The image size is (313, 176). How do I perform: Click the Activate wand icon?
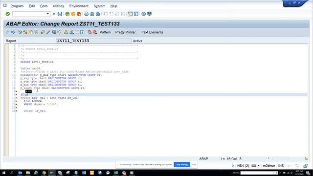pyautogui.click(x=48, y=32)
